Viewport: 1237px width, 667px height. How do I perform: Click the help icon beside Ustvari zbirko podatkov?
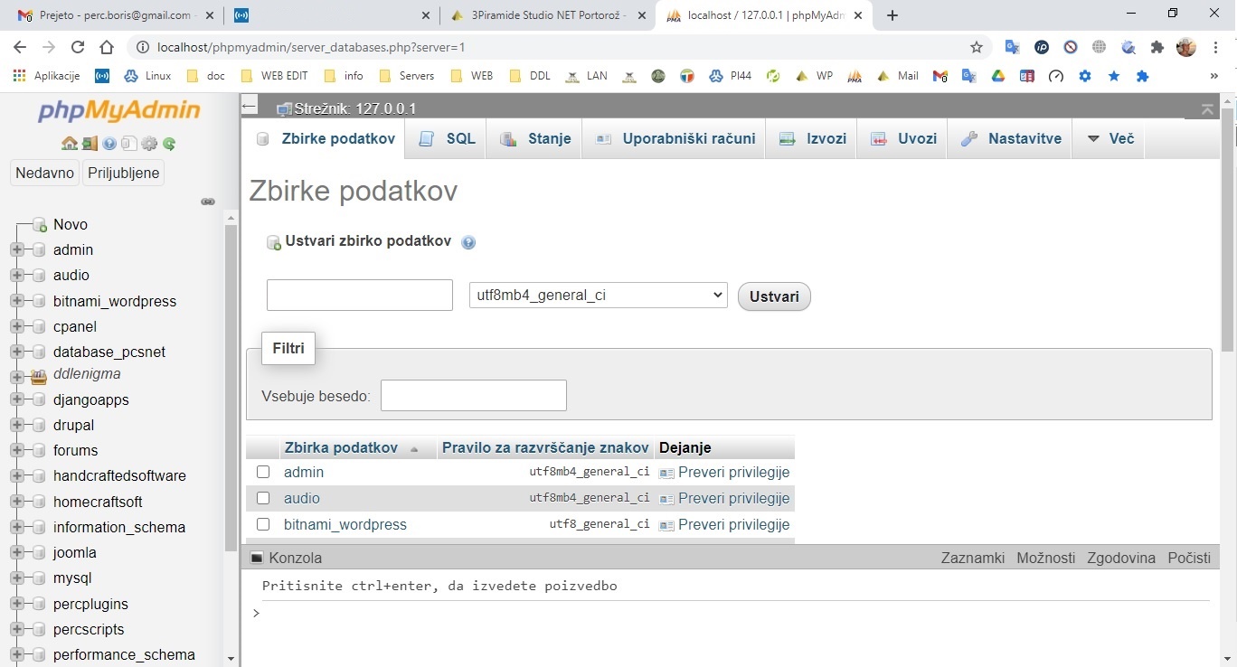(x=467, y=242)
